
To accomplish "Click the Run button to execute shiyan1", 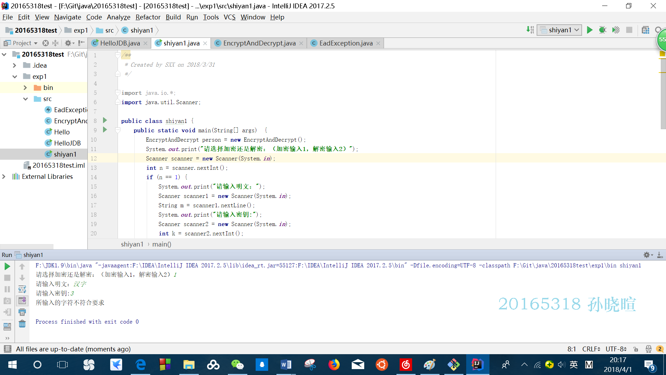I will pyautogui.click(x=590, y=30).
